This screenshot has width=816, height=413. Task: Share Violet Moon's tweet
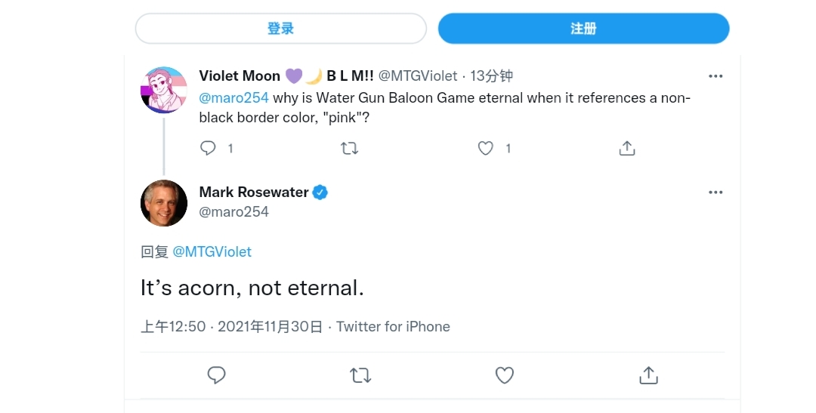click(626, 149)
